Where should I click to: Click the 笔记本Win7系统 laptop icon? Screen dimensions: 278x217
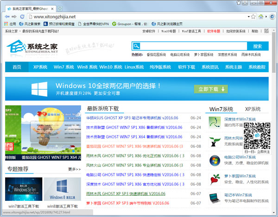(x=215, y=198)
